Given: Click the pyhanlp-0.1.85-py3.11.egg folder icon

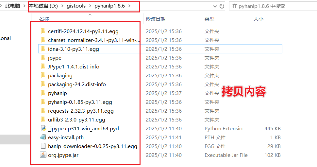Looking at the screenshot, I should 43,102.
